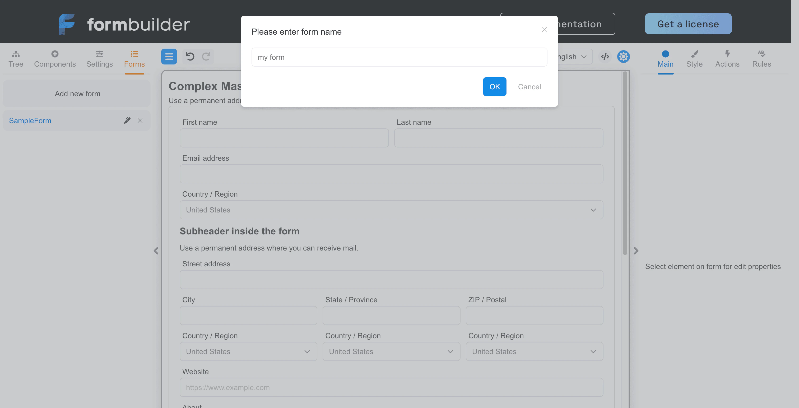Click the blue hamburger menu icon
Image resolution: width=799 pixels, height=408 pixels.
tap(169, 57)
